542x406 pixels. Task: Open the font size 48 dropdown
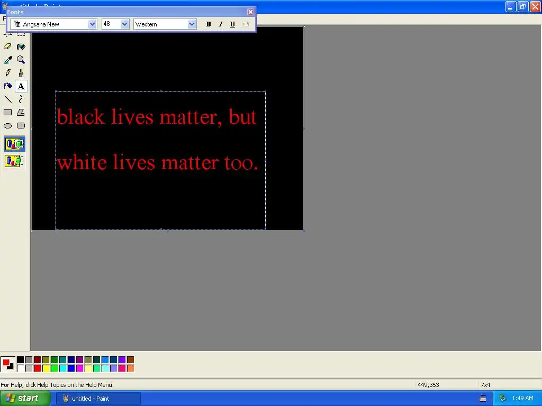[124, 24]
